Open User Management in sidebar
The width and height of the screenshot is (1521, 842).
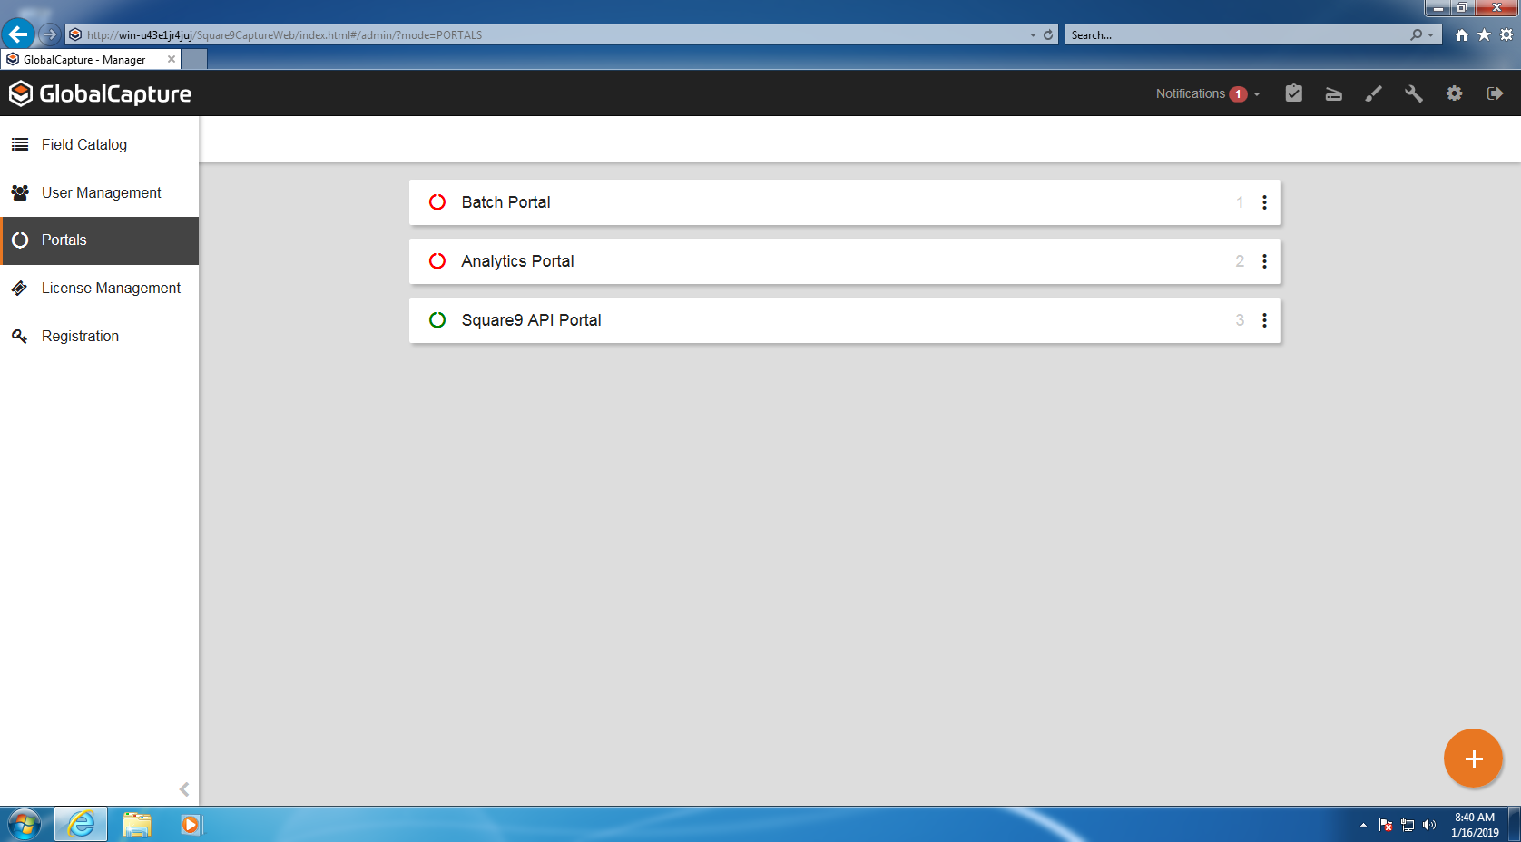pyautogui.click(x=101, y=192)
